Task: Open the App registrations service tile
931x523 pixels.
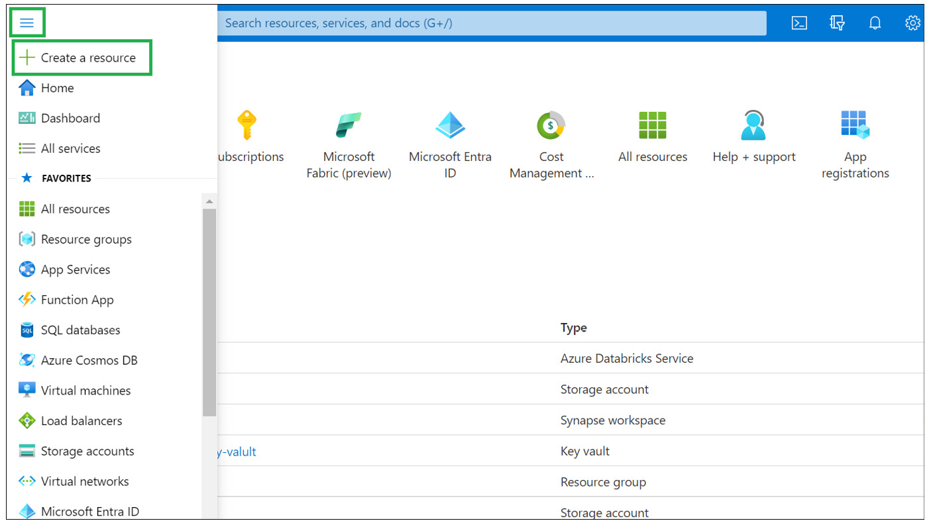Action: [855, 145]
